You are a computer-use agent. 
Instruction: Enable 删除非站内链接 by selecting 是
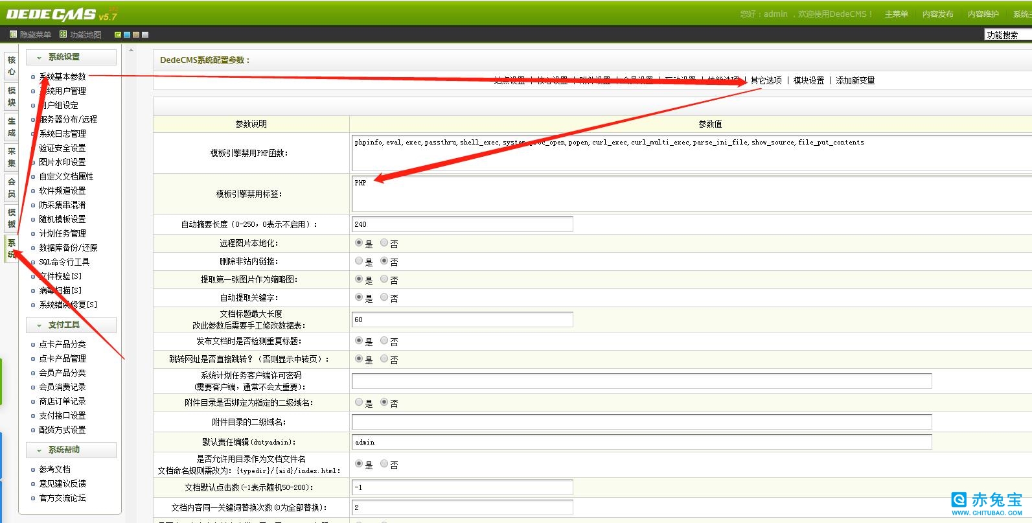359,261
